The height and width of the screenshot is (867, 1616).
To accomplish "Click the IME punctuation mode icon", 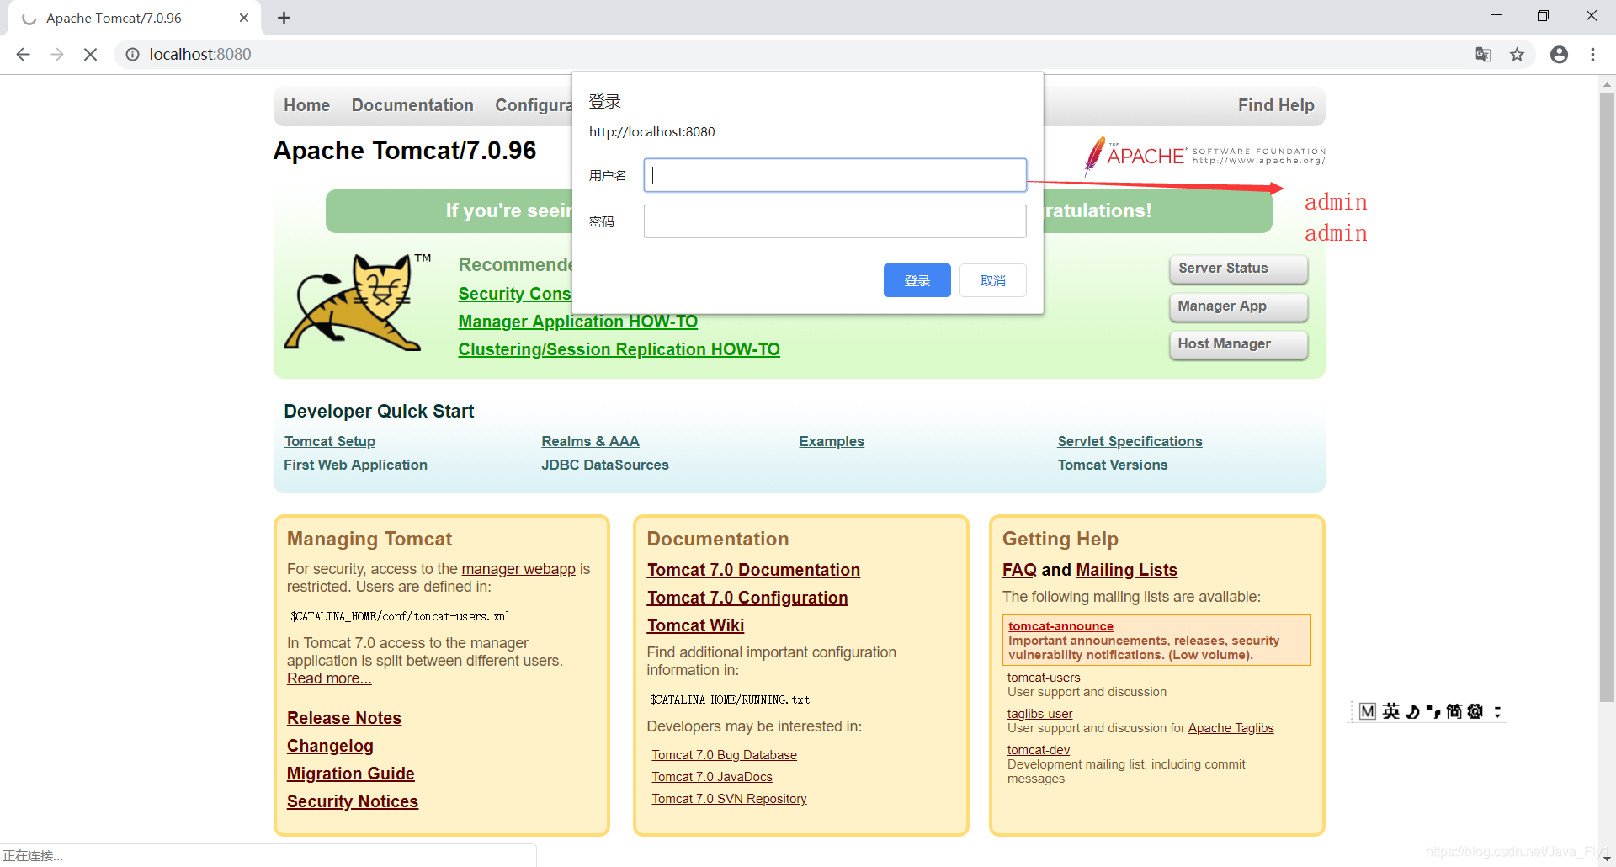I will [1433, 712].
